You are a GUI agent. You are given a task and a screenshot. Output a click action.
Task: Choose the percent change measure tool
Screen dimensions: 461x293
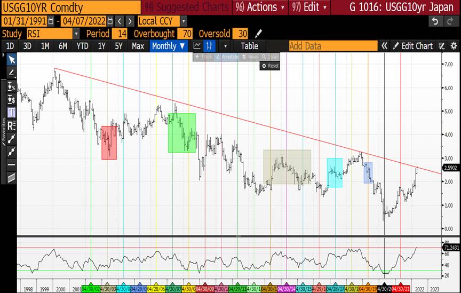11,86
